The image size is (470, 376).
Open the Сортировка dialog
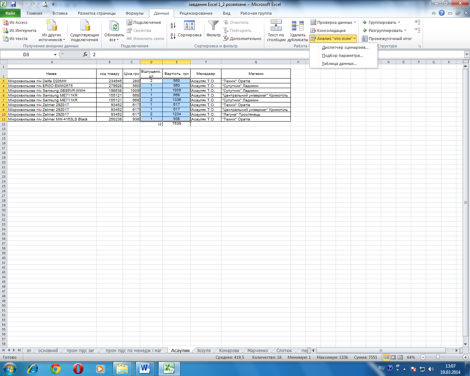pyautogui.click(x=189, y=29)
